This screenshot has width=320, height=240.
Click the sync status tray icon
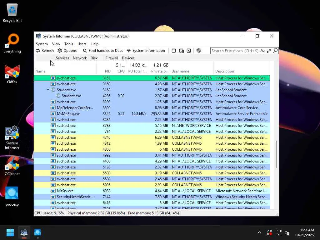[269, 232]
